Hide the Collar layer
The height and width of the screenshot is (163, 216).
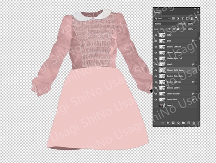pos(156,35)
